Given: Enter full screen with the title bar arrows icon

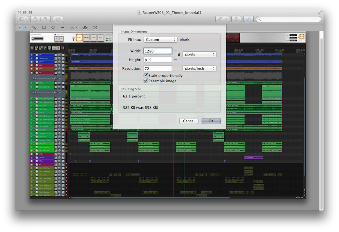Looking at the screenshot, I should tap(320, 13).
